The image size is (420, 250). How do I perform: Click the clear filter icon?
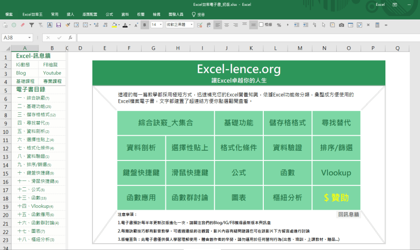click(x=41, y=25)
